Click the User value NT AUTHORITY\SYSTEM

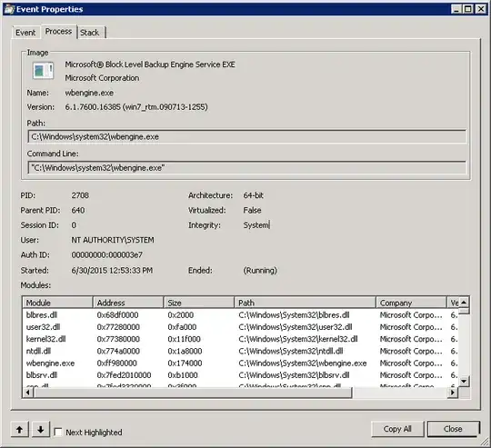[x=113, y=240]
